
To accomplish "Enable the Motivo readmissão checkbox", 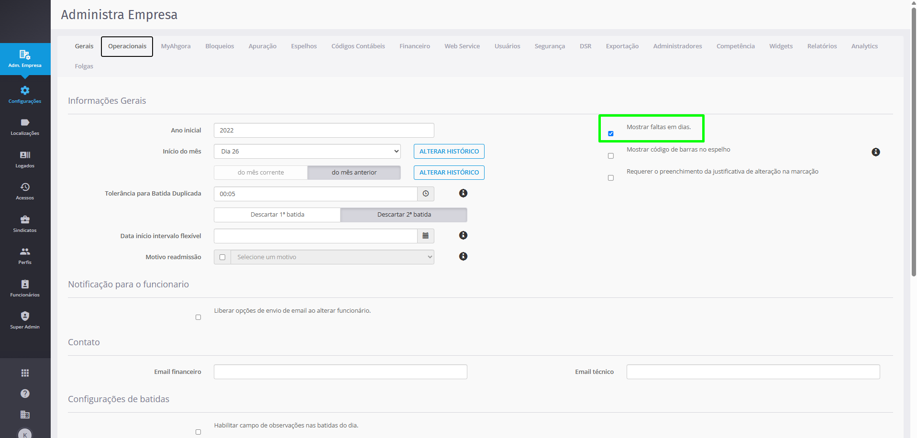I will [222, 257].
